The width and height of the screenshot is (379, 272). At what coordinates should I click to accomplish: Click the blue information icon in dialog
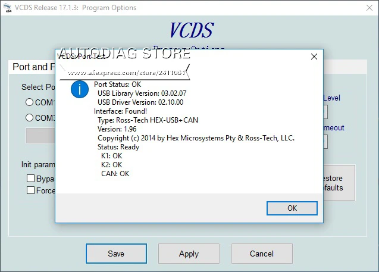[x=80, y=89]
